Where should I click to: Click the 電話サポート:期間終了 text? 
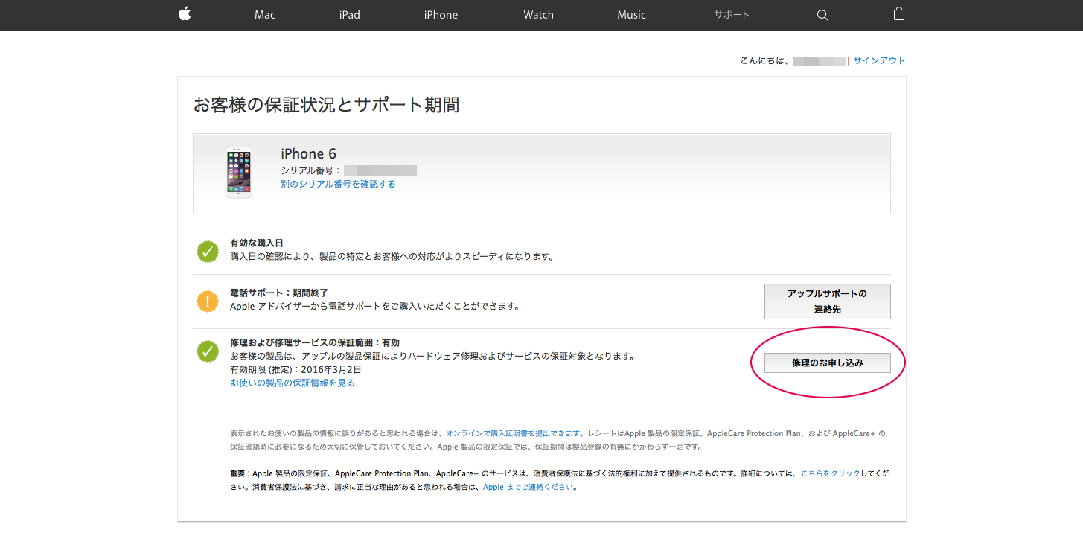(x=279, y=293)
